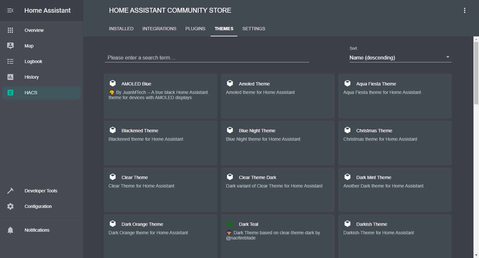Open the three-dot overflow menu
Screen dimensions: 479x258
465,10
